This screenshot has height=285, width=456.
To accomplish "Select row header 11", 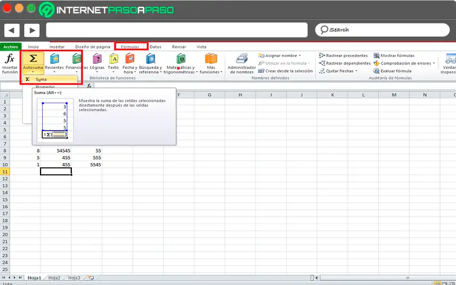I will [x=5, y=172].
